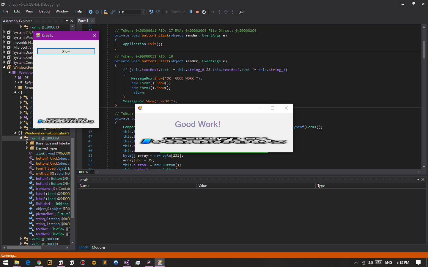Open the C# language dropdown

(143, 12)
